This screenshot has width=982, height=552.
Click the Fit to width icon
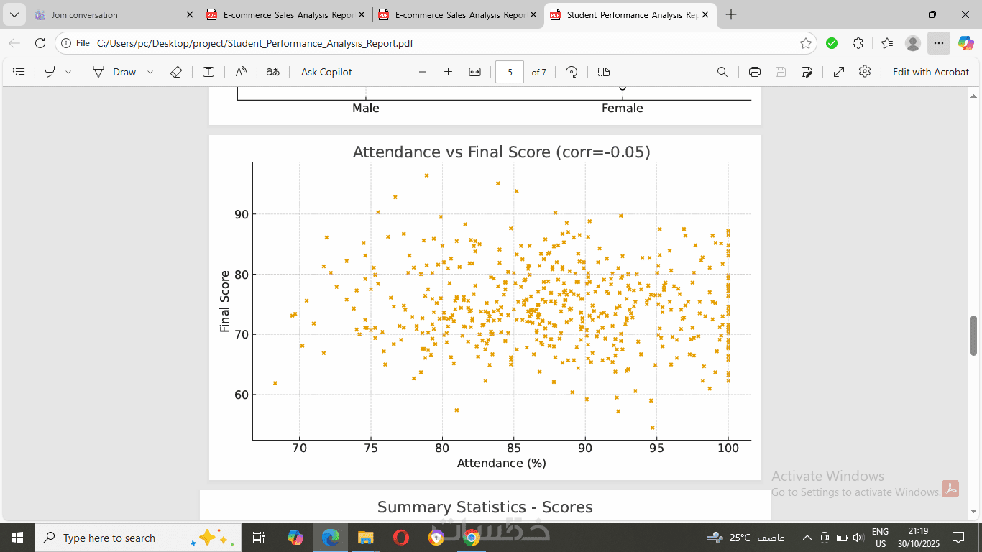474,72
